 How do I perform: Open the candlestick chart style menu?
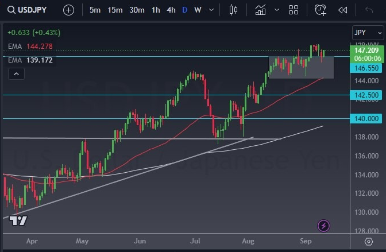pyautogui.click(x=233, y=10)
